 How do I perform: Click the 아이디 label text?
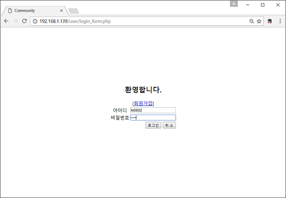120,110
